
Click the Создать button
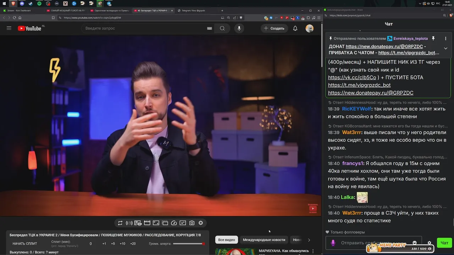pyautogui.click(x=274, y=28)
